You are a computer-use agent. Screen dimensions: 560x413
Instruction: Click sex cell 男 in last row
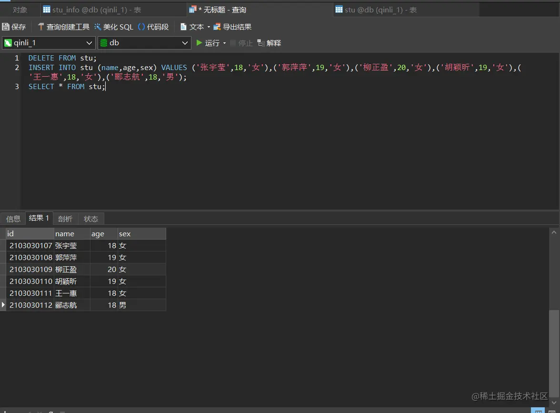pyautogui.click(x=142, y=305)
